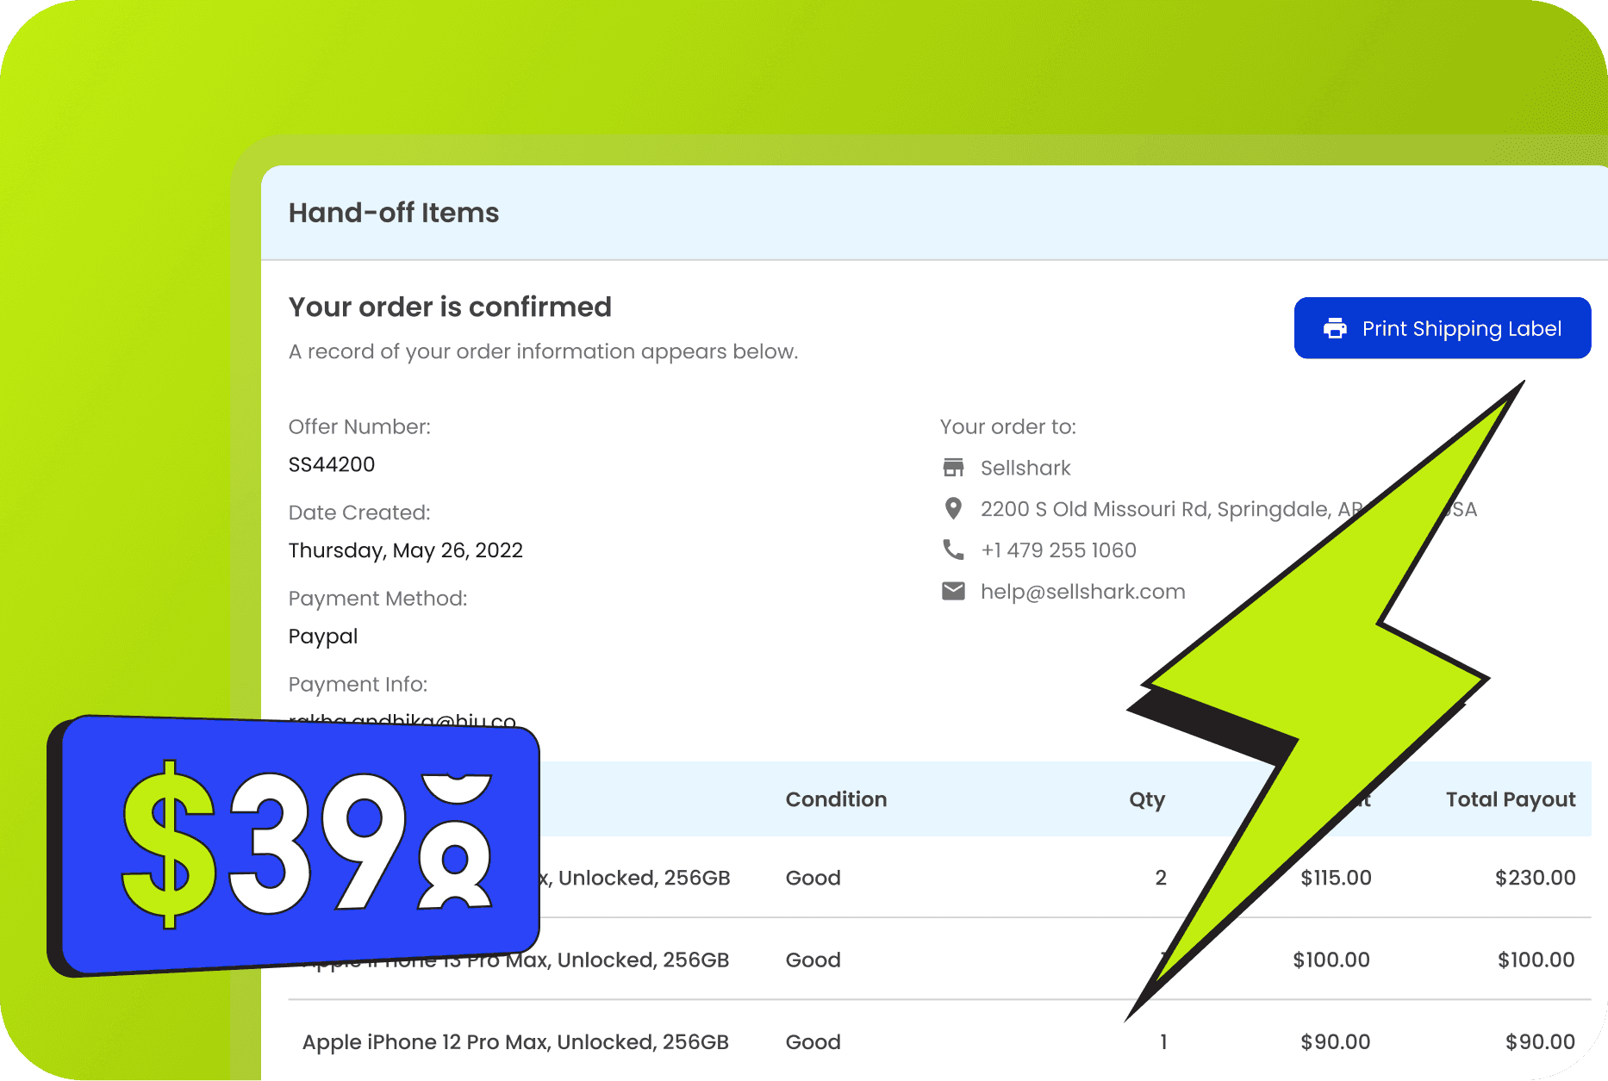1608x1081 pixels.
Task: Open the help@sellshark.com email link
Action: coord(1082,592)
